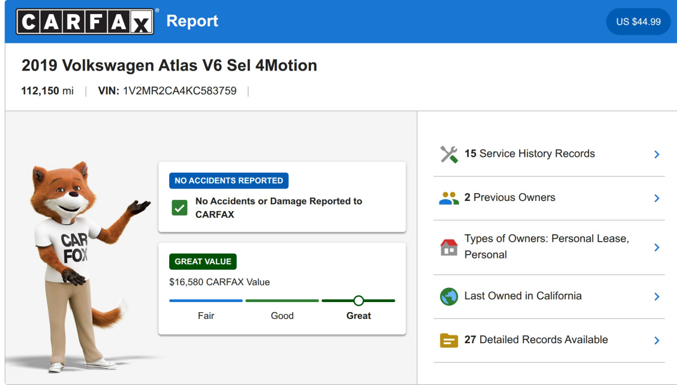The image size is (677, 385).
Task: Click the house Types of Owners icon
Action: [x=449, y=247]
